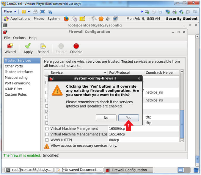Launch Firefox from the GNOME panel
This screenshot has width=201, height=175.
(66, 19)
